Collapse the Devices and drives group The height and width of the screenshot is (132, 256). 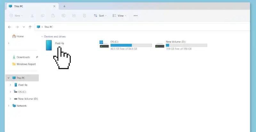(42, 37)
